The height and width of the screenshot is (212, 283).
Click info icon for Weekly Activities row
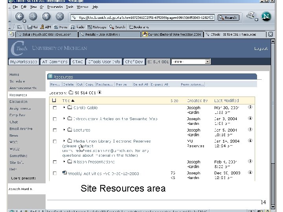click(x=250, y=172)
